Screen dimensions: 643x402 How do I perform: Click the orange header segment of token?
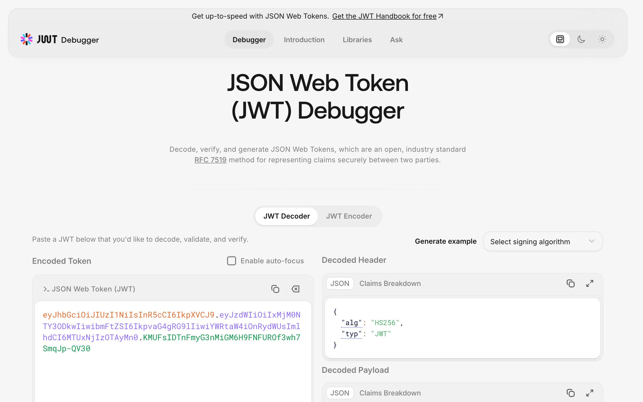point(129,315)
